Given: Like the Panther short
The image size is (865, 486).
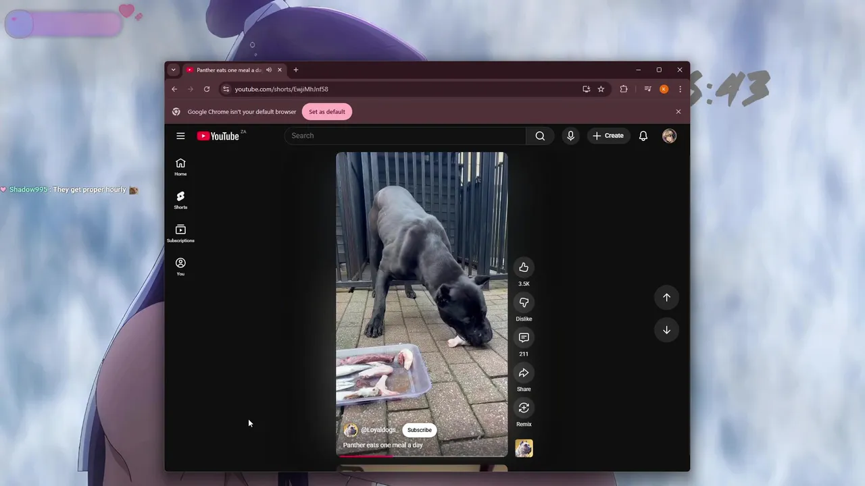Looking at the screenshot, I should click(524, 267).
